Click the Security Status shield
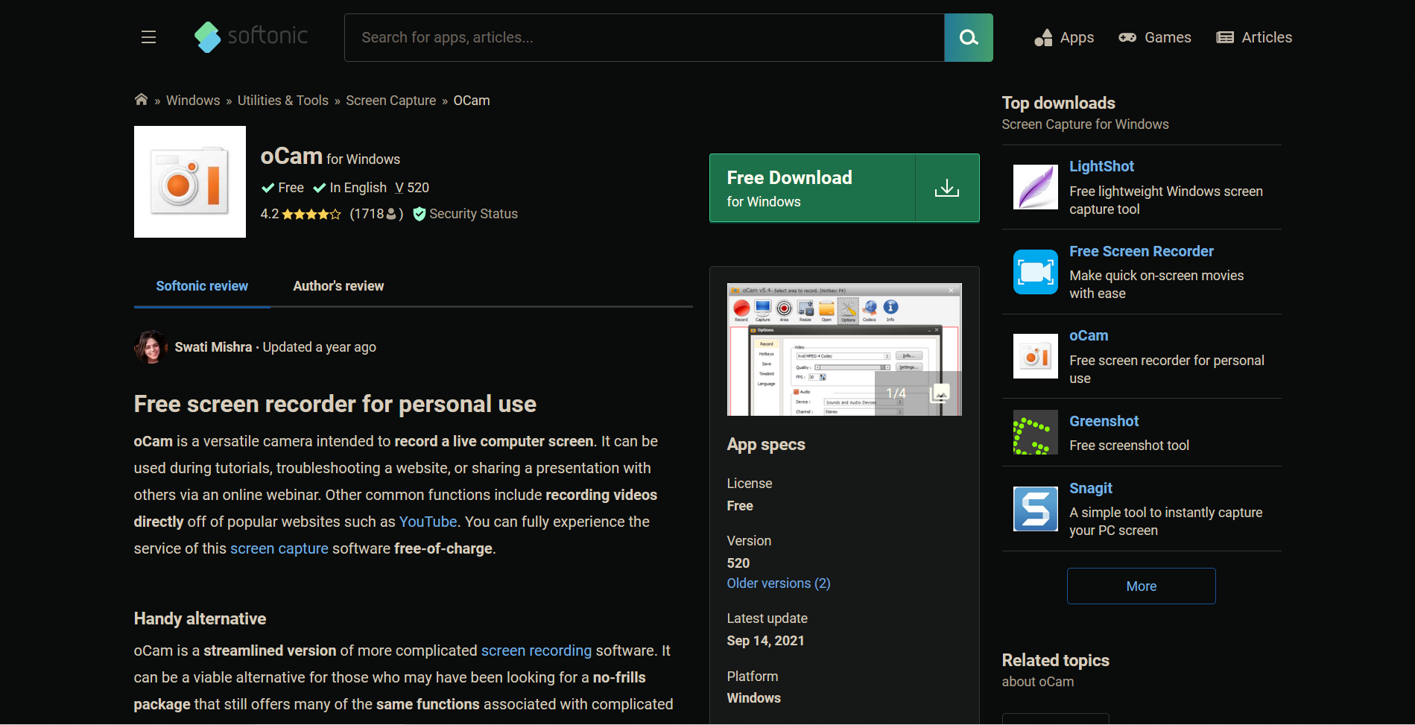 pyautogui.click(x=420, y=214)
